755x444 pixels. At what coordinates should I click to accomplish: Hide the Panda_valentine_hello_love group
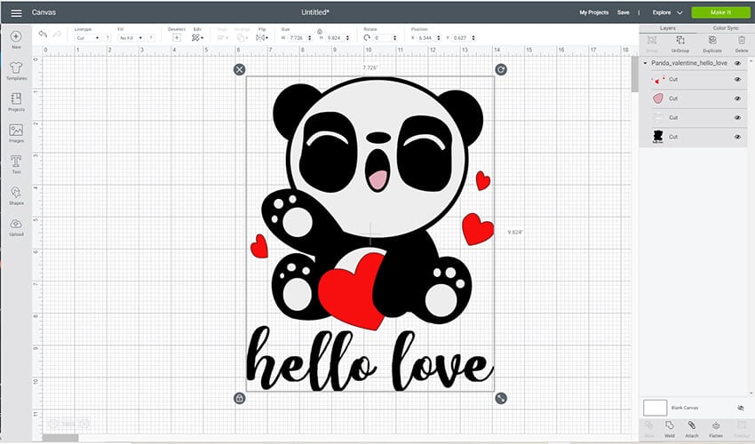point(737,63)
